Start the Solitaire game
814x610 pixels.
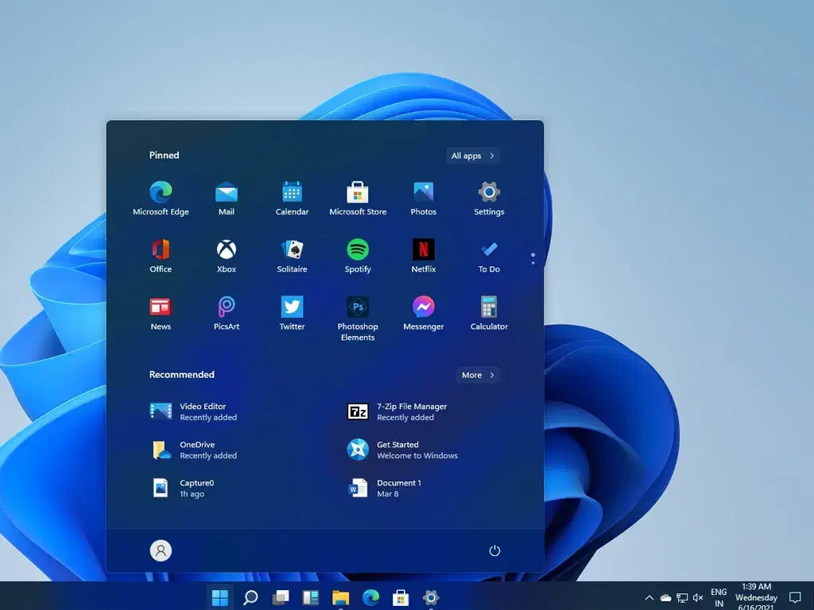(x=292, y=249)
